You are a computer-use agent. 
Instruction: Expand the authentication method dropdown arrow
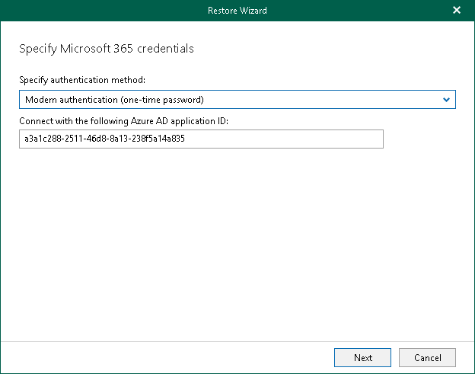(446, 100)
